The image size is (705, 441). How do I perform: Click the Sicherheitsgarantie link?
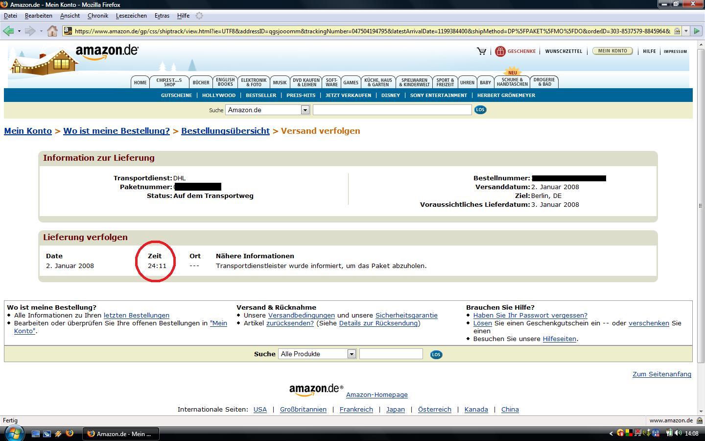coord(406,315)
